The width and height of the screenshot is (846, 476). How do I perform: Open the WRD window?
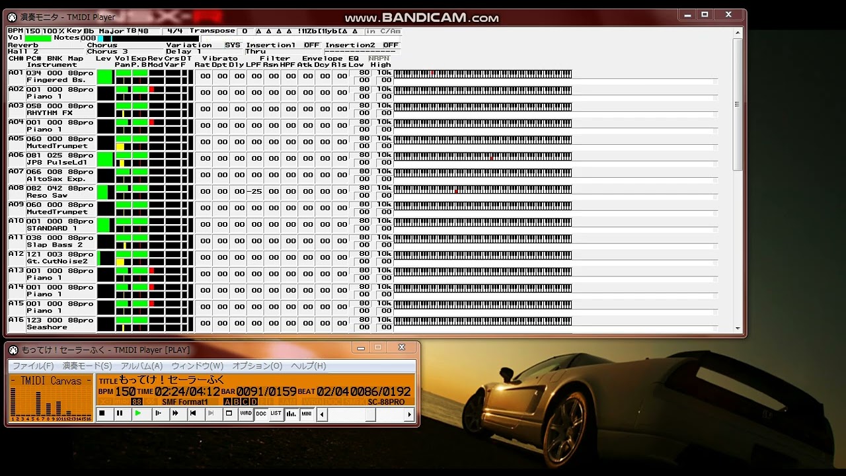click(x=246, y=413)
